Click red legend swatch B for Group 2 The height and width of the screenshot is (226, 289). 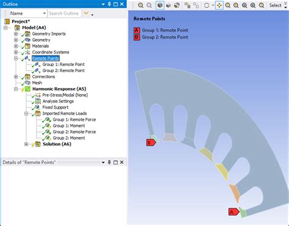137,37
